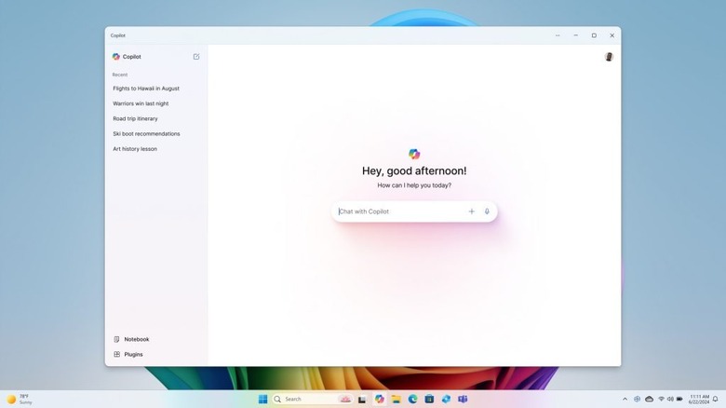
Task: Open Plugins from the sidebar
Action: click(x=128, y=354)
